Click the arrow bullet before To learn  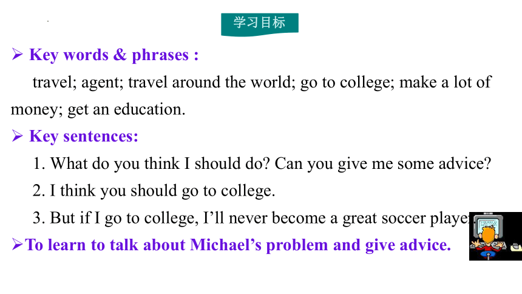tap(18, 244)
